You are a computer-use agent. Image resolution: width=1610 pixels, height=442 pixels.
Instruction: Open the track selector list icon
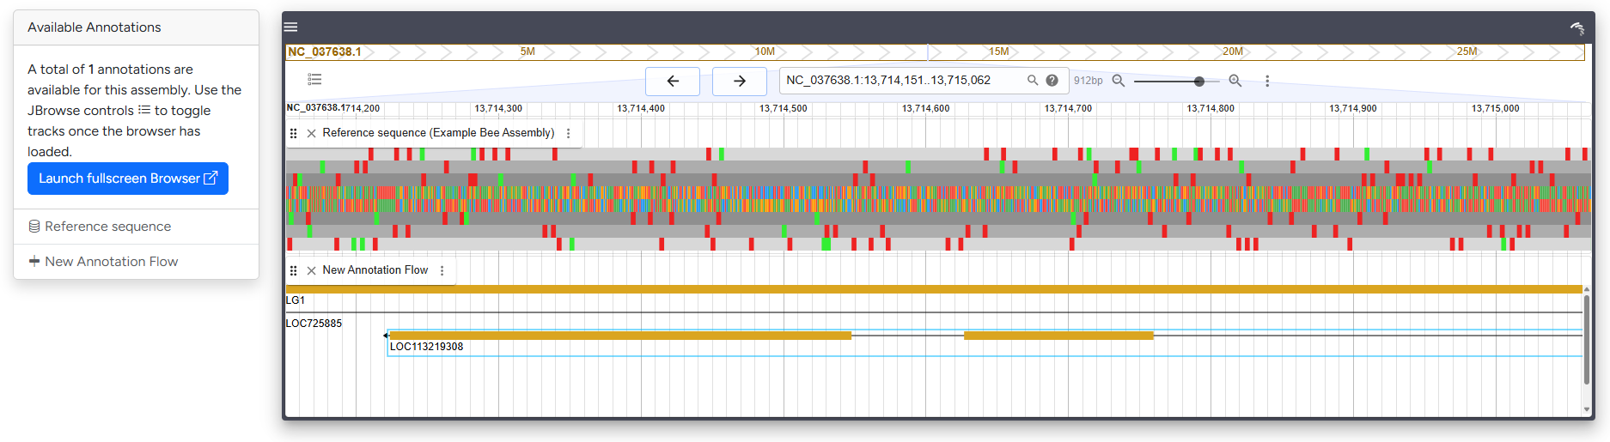coord(314,80)
